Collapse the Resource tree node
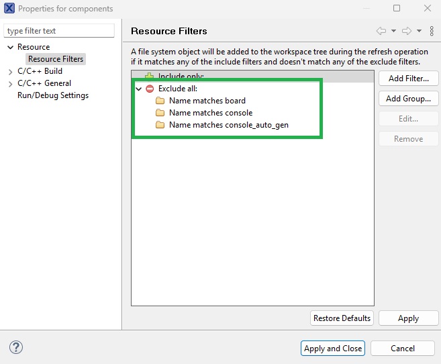 (x=10, y=47)
